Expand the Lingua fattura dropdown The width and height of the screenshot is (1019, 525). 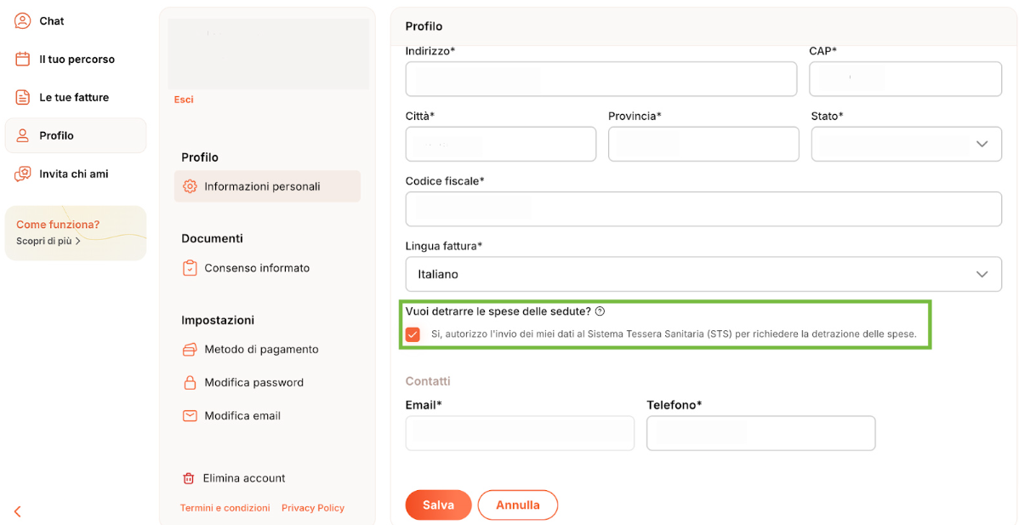click(703, 275)
